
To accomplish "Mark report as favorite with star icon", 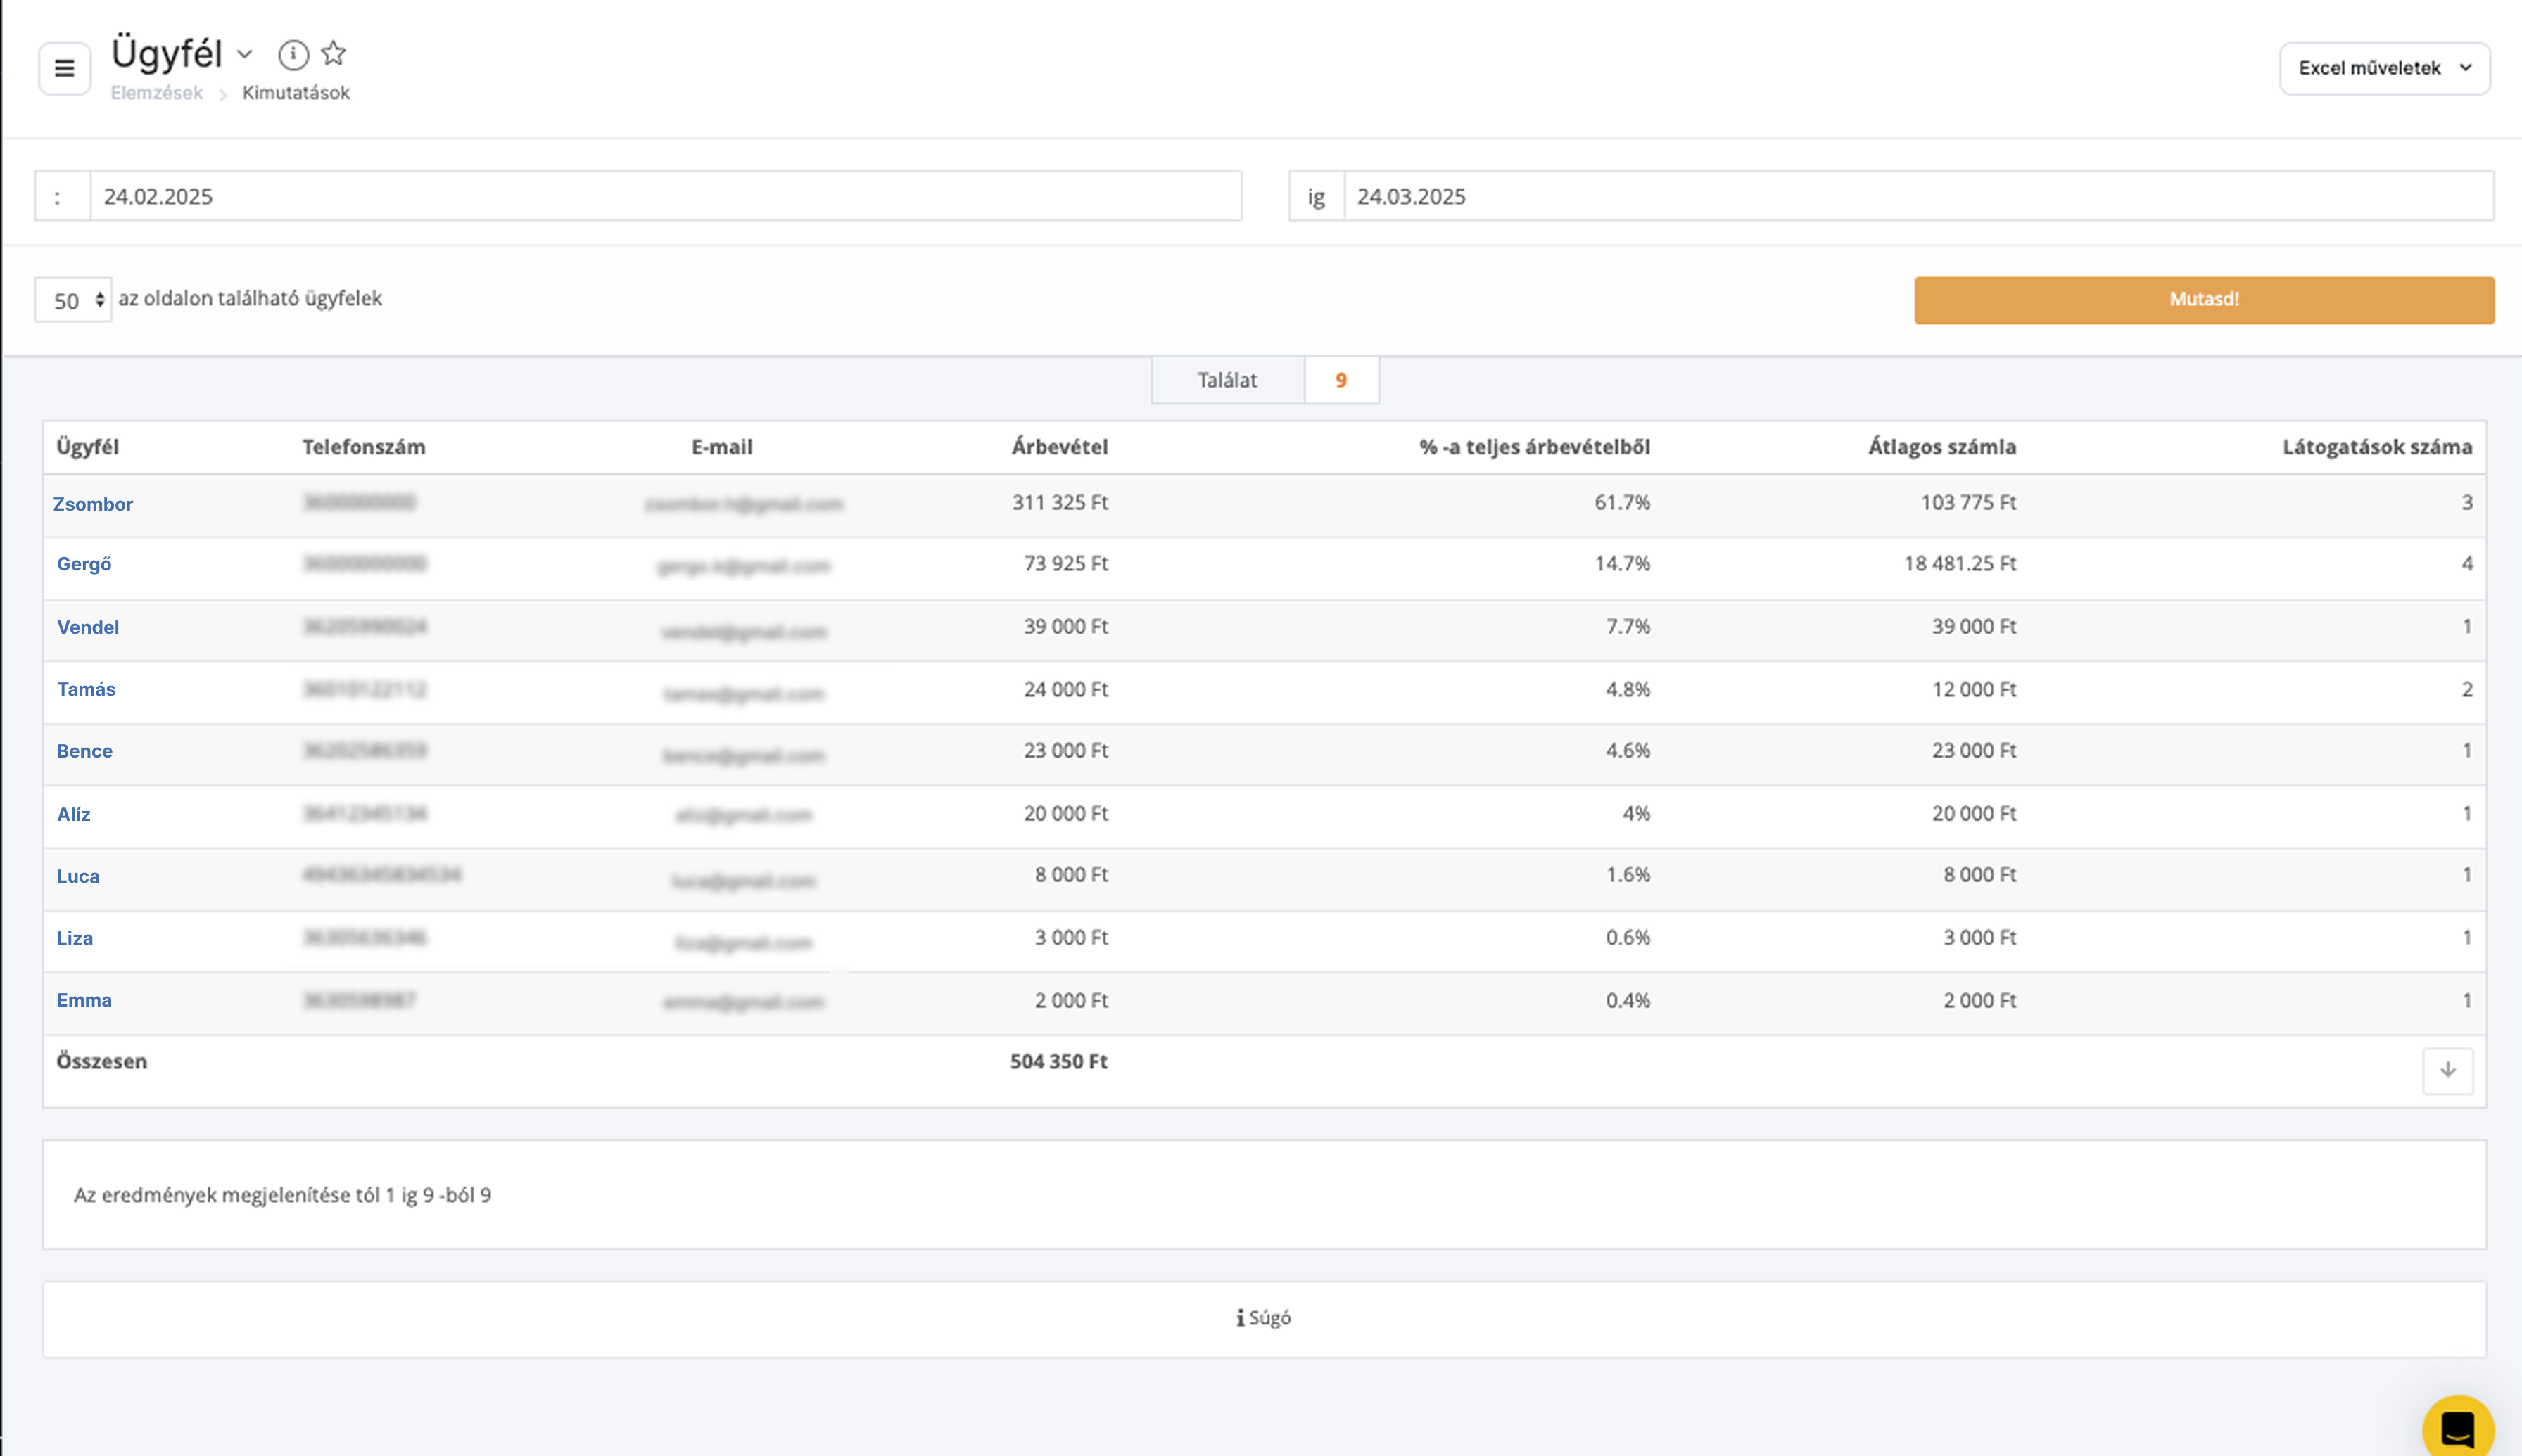I will 334,54.
